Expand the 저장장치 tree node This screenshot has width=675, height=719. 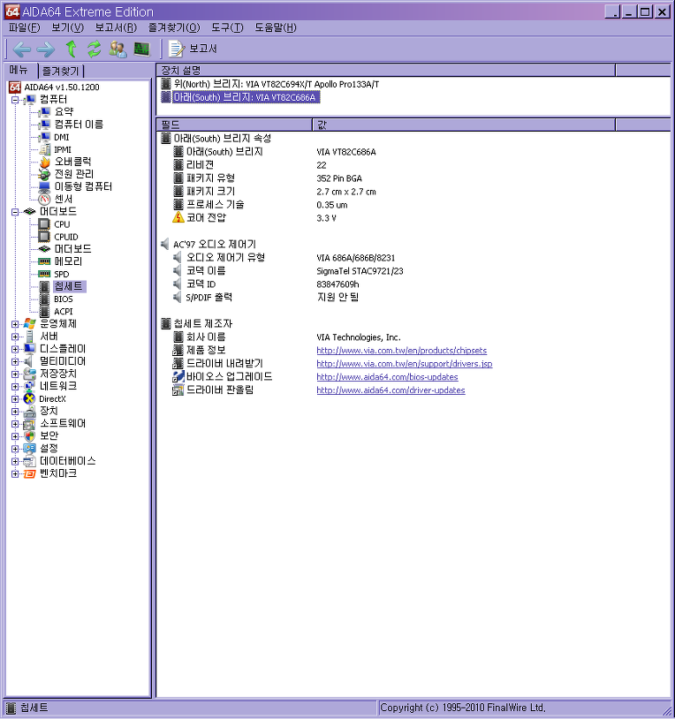click(15, 375)
